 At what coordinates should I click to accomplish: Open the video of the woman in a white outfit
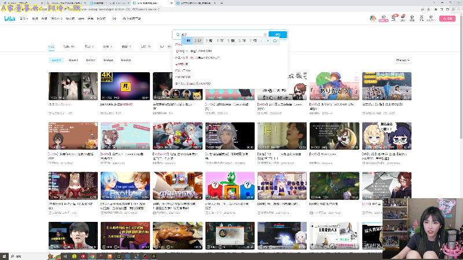pyautogui.click(x=73, y=86)
